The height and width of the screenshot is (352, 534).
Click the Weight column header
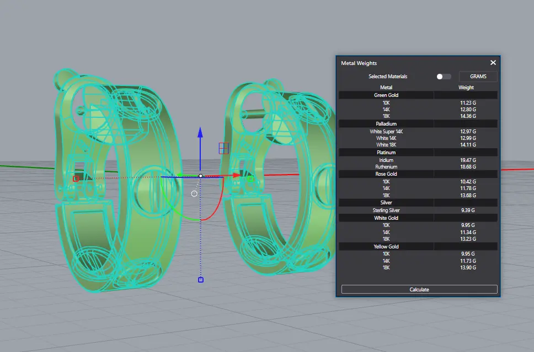pyautogui.click(x=466, y=87)
